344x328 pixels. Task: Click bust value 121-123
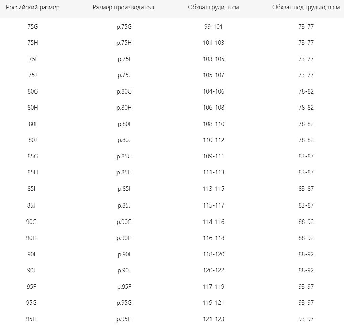pos(214,319)
